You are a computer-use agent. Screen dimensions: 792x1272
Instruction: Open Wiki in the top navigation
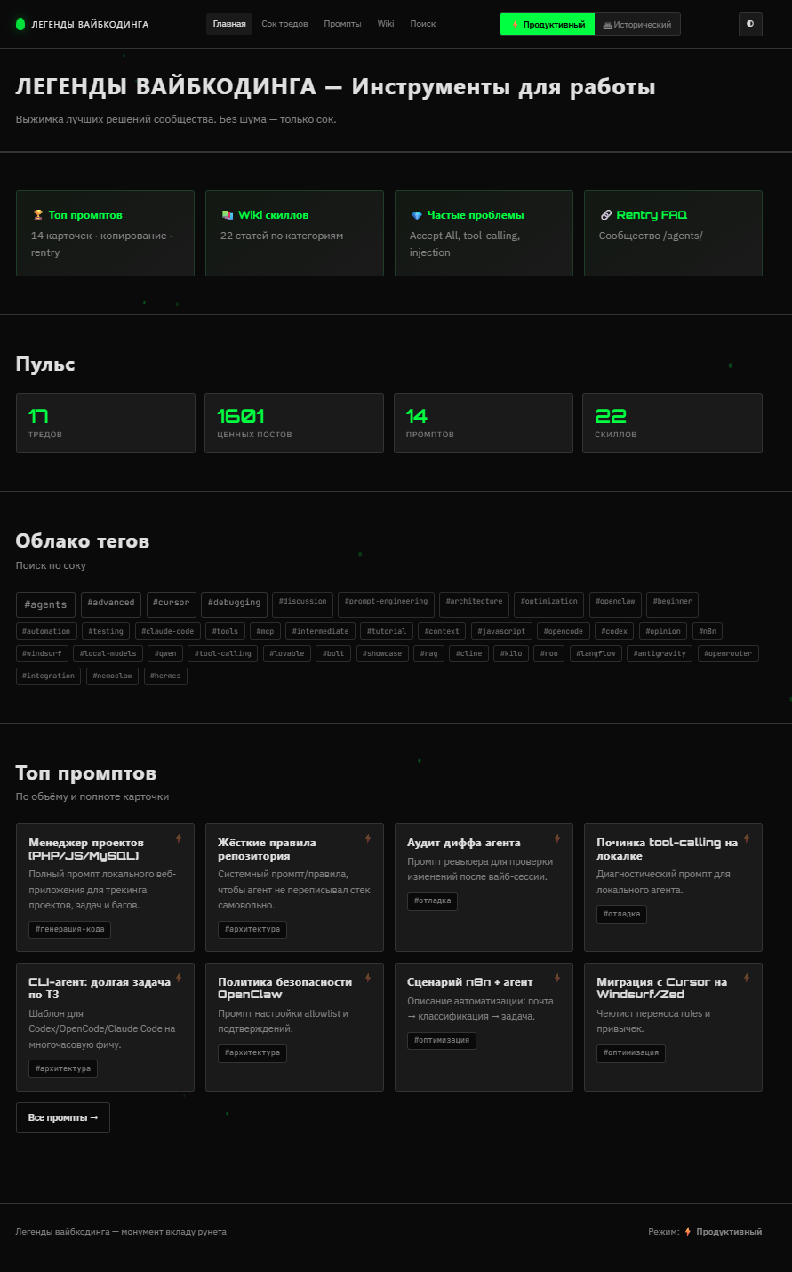386,24
